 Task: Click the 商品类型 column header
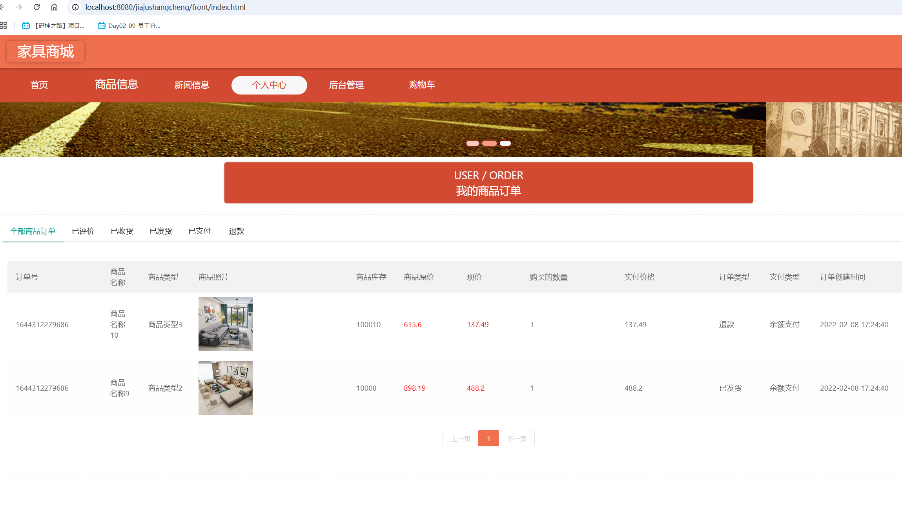click(x=163, y=277)
